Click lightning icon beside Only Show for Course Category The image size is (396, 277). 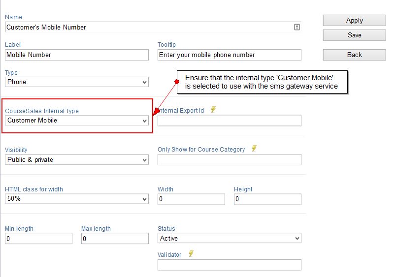(254, 148)
